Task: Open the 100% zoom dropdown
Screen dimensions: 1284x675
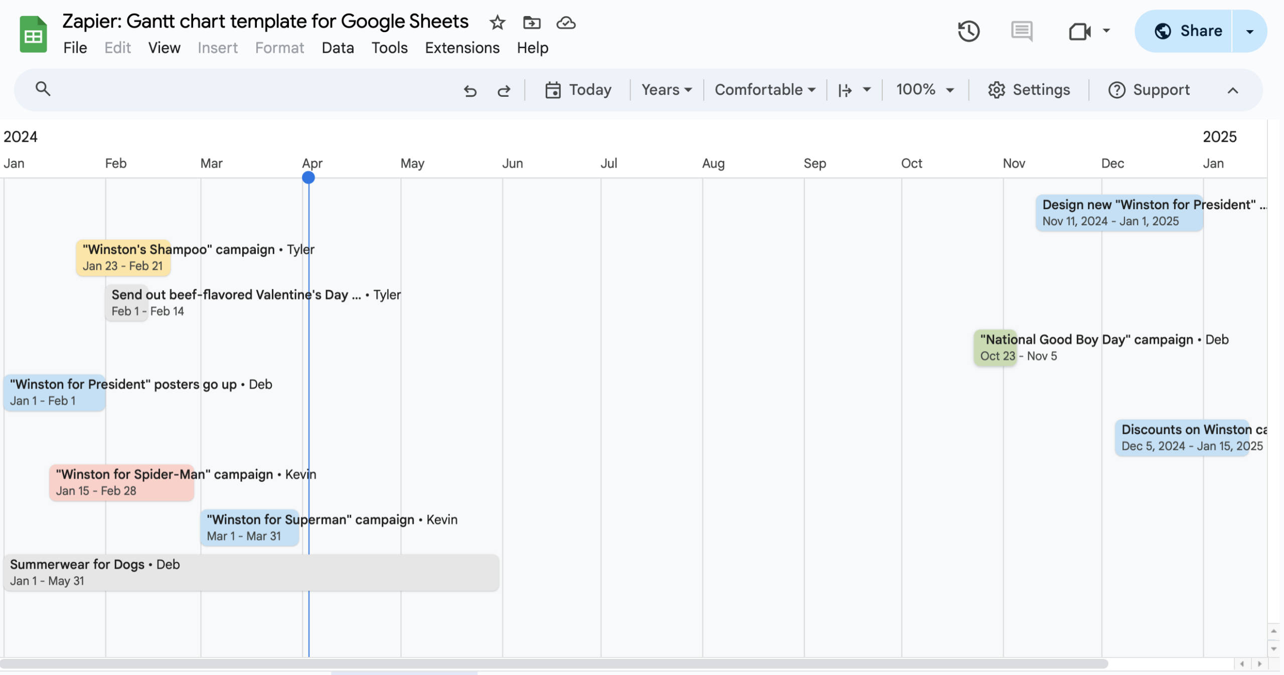Action: point(924,90)
